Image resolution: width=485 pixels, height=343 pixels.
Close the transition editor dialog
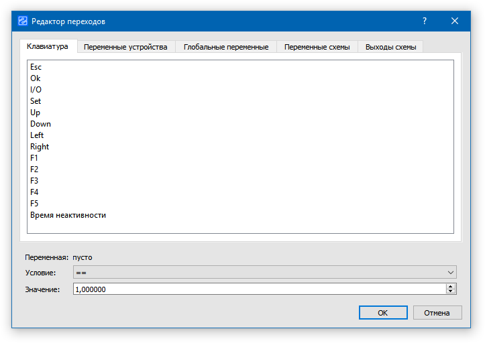tap(455, 21)
